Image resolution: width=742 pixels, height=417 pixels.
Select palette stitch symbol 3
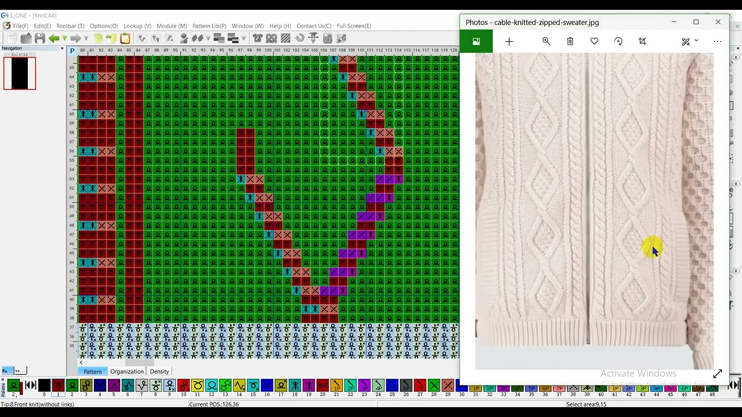point(86,386)
